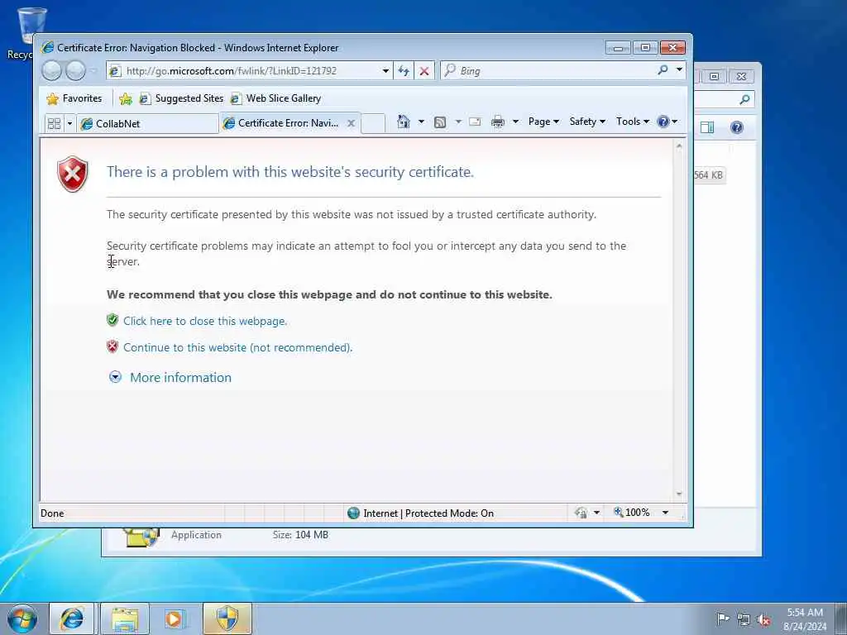Click the Back navigation arrow button
The image size is (847, 635).
(x=52, y=71)
